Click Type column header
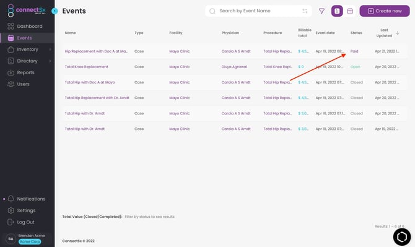 pyautogui.click(x=139, y=33)
